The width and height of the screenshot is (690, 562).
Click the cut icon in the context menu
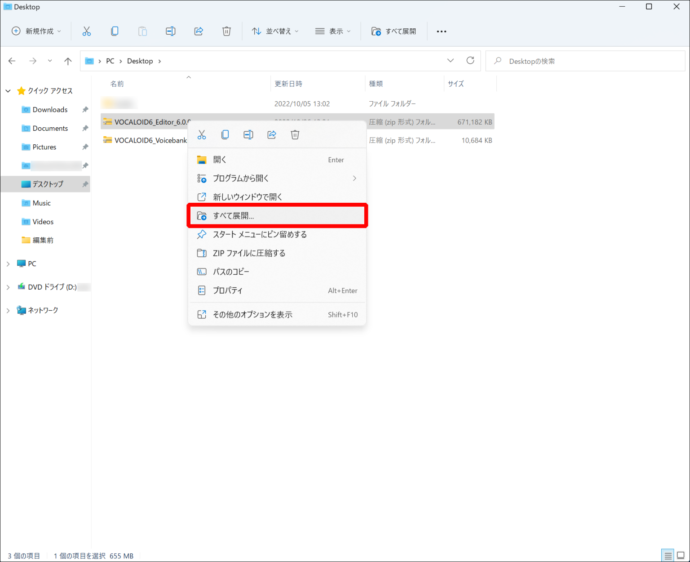point(202,135)
